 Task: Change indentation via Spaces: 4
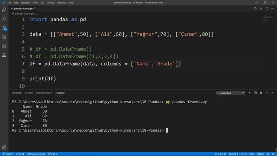[x=234, y=154]
